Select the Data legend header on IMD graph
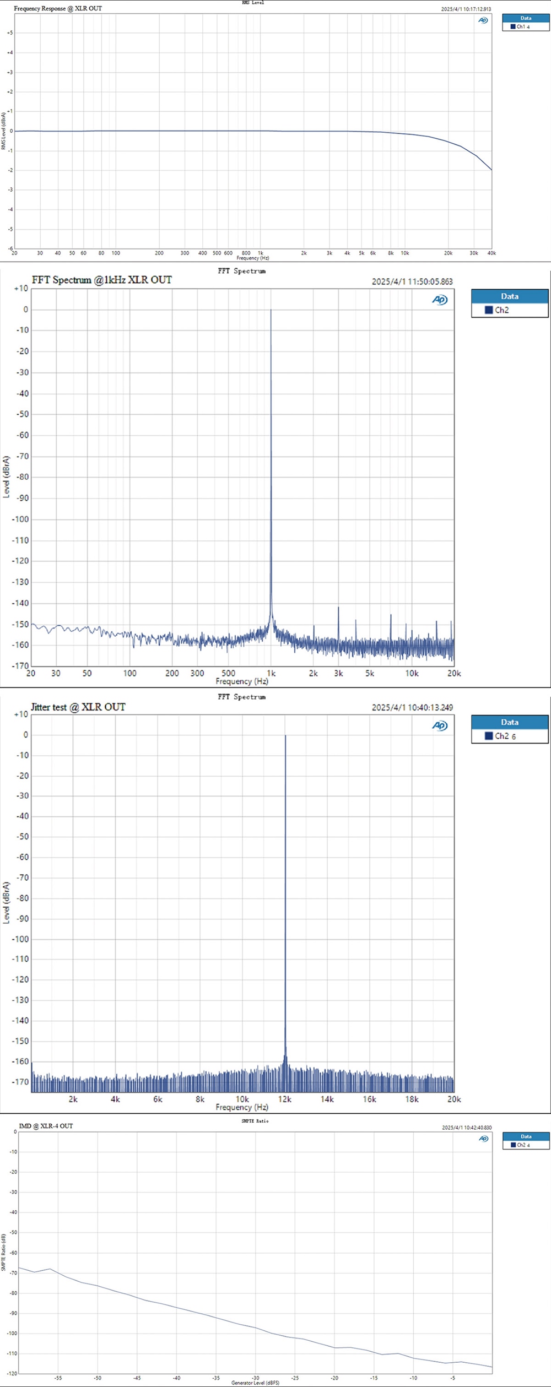The width and height of the screenshot is (551, 1387). [526, 1136]
